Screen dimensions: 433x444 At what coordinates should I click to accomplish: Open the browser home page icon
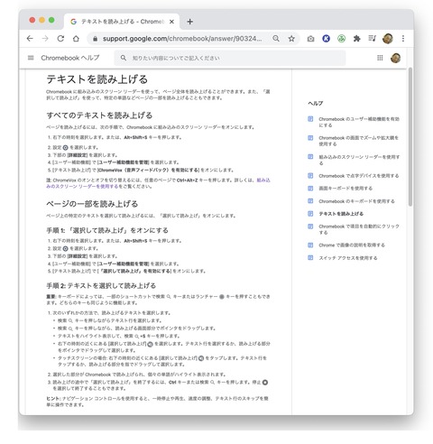tap(76, 39)
